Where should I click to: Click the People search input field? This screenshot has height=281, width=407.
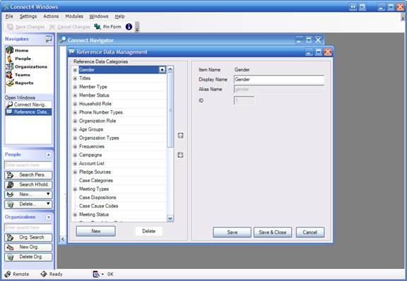[x=28, y=165]
